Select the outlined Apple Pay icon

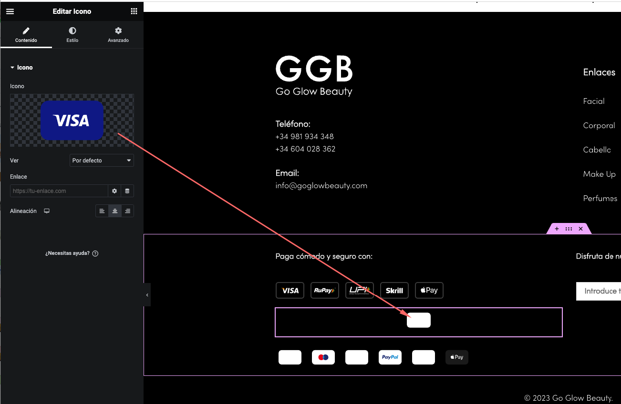[429, 291]
